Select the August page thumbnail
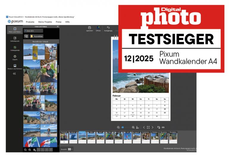 point(137,137)
